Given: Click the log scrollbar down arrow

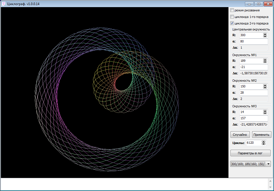Looking at the screenshot, I should (270, 187).
